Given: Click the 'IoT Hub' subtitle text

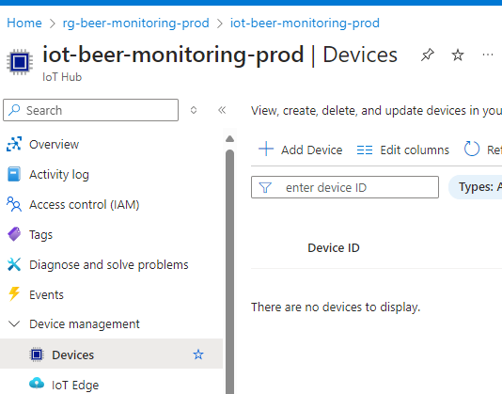Looking at the screenshot, I should coord(62,77).
